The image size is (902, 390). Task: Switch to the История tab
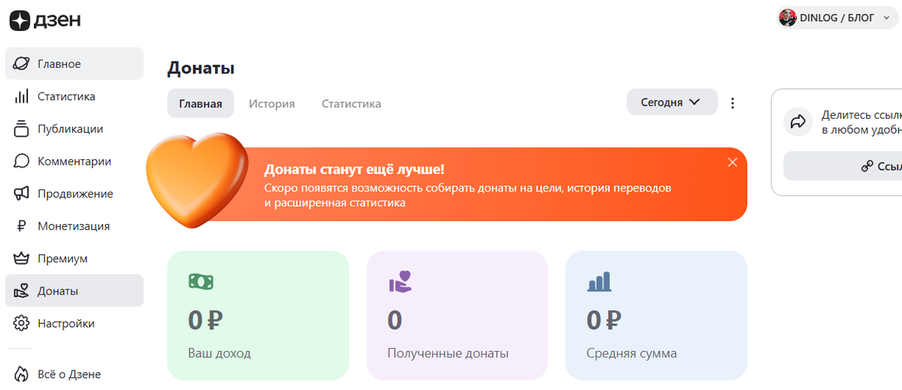(x=272, y=104)
